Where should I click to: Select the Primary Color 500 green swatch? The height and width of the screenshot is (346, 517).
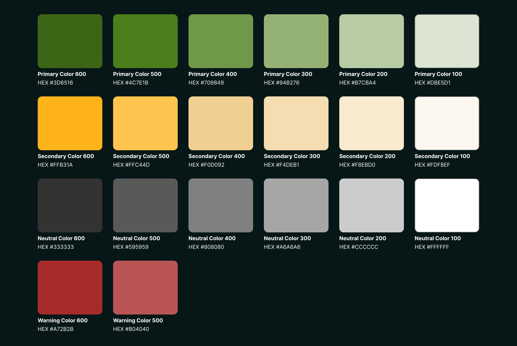(x=145, y=41)
